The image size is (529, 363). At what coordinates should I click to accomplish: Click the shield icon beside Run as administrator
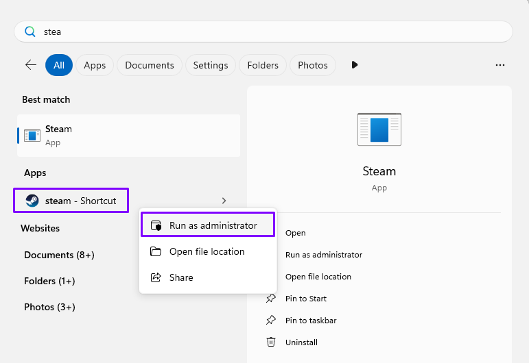(x=156, y=225)
